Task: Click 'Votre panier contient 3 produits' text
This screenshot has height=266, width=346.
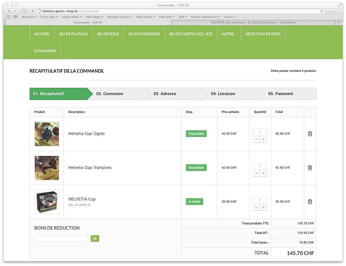Action: tap(293, 71)
